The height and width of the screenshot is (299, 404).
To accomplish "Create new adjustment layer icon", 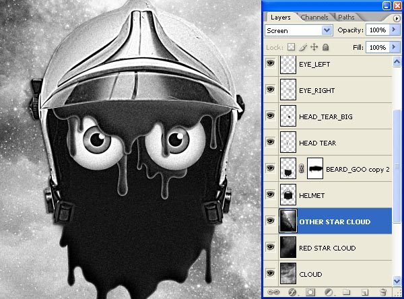I will tap(329, 292).
